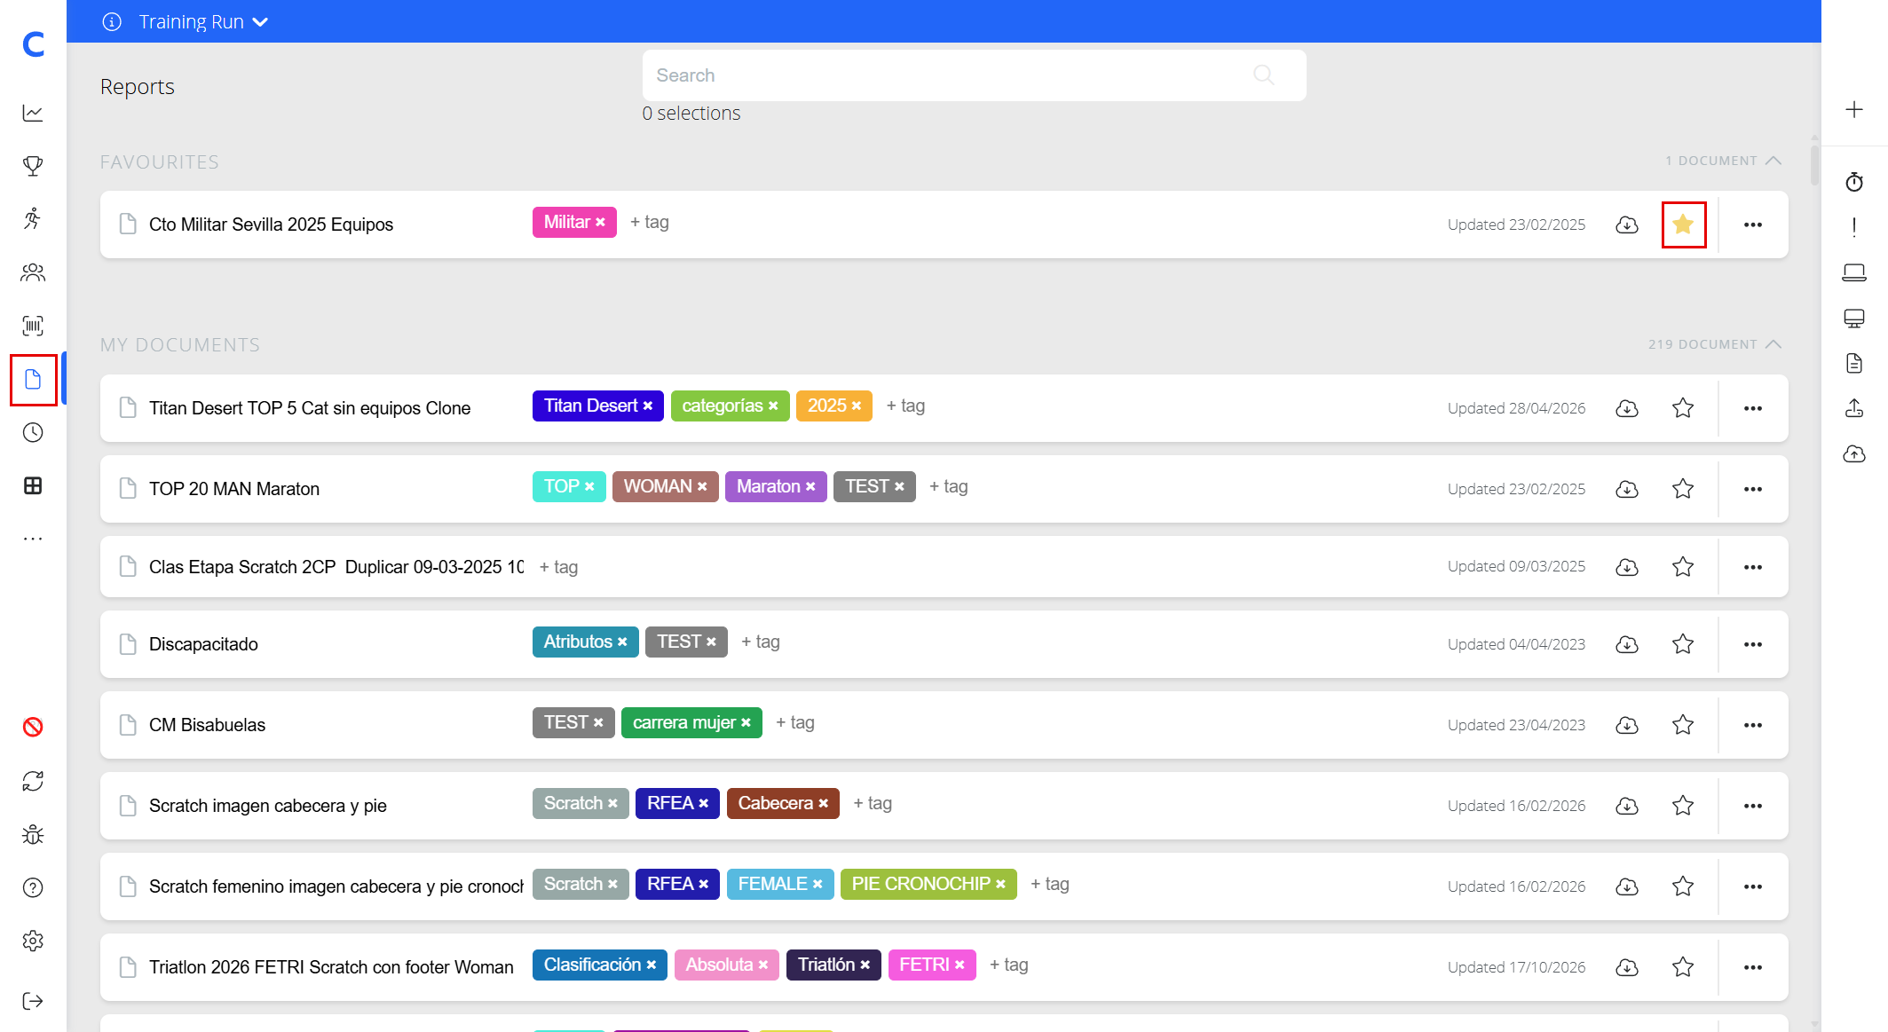Click the plus icon in right panel

[1854, 110]
